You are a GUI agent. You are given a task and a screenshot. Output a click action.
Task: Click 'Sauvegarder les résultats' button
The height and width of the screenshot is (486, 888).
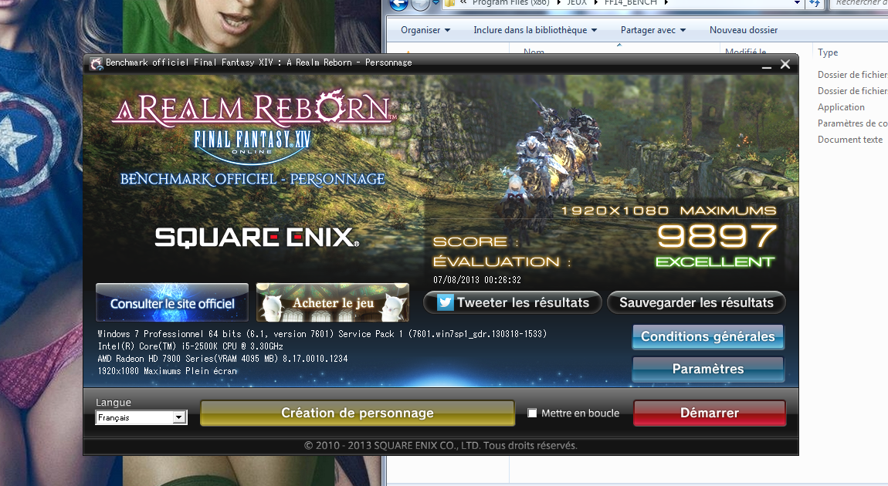696,302
